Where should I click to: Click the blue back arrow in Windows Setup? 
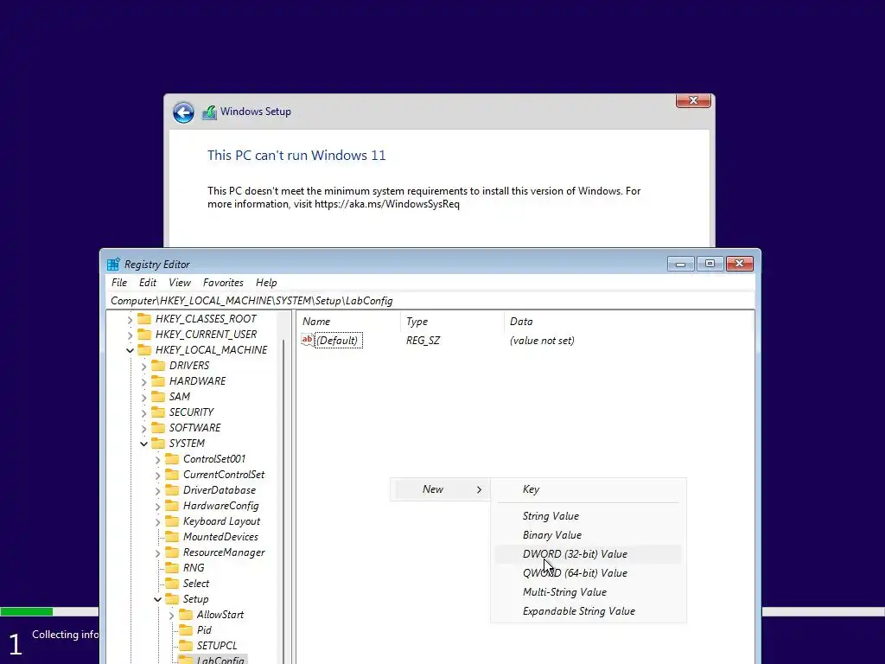(x=183, y=112)
